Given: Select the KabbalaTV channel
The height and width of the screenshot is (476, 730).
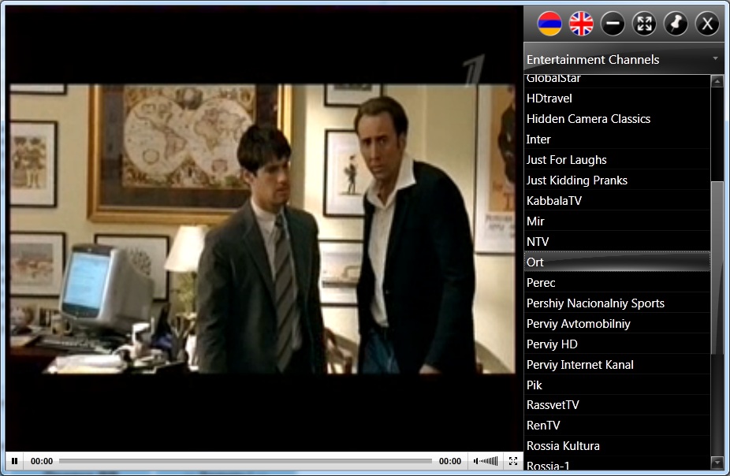Looking at the screenshot, I should click(x=616, y=200).
